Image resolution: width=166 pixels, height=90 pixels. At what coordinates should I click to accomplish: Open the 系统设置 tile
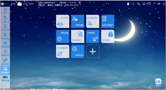(63, 36)
